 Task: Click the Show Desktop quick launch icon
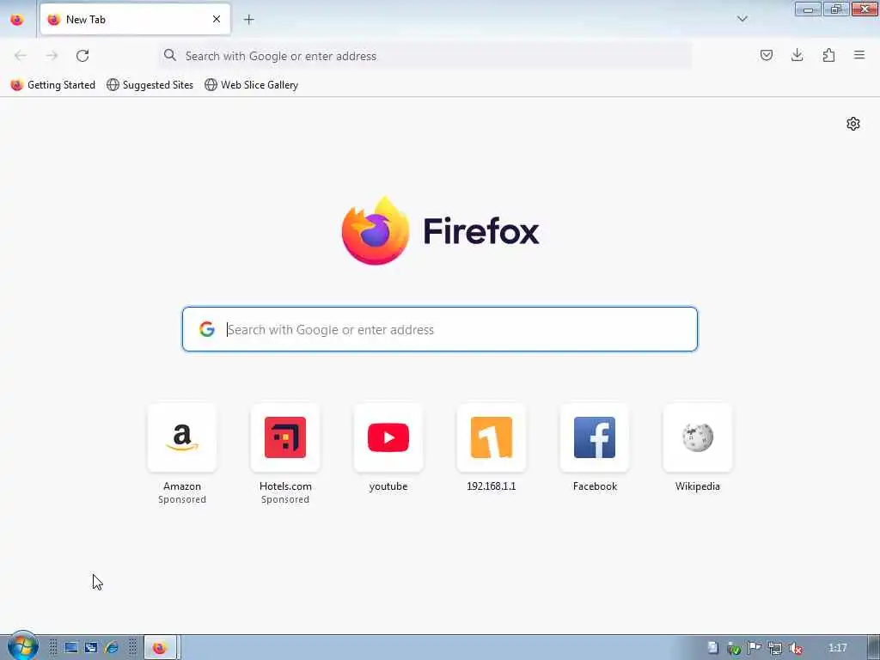pos(70,648)
